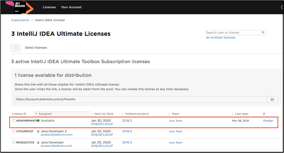284x153 pixels.
Task: Check the box for license 40WH9MWN71
Action: [14, 121]
